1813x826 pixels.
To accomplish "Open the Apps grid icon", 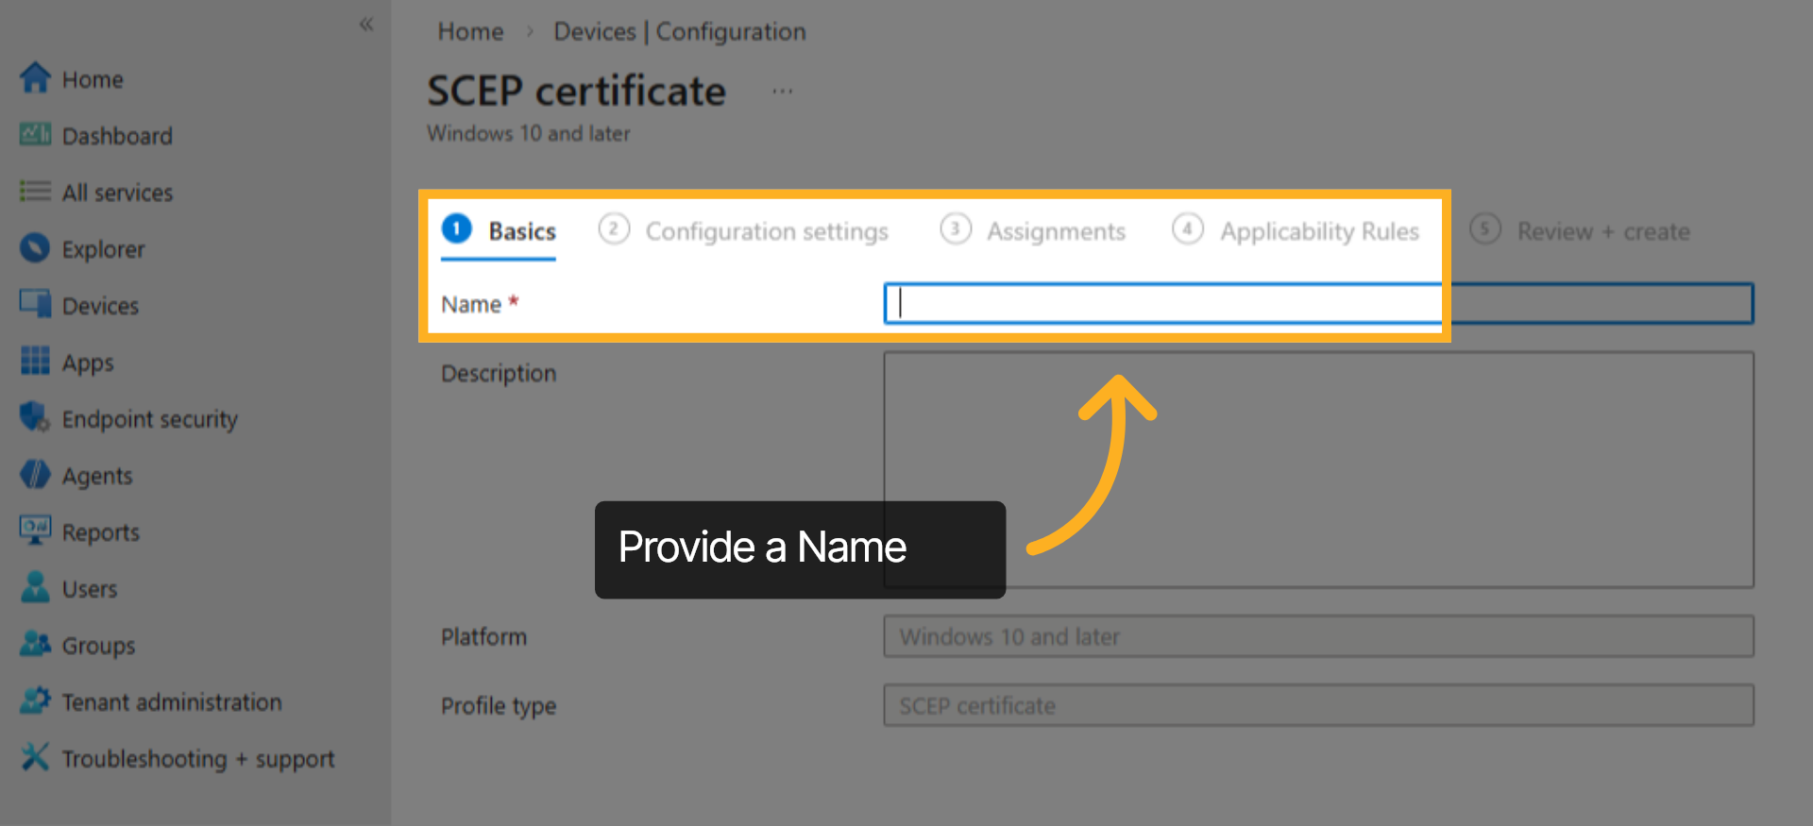I will [x=35, y=361].
